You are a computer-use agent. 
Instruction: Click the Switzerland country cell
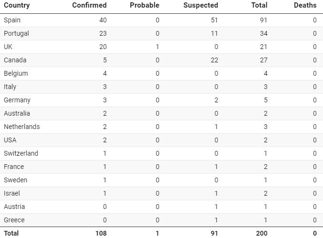pyautogui.click(x=21, y=153)
